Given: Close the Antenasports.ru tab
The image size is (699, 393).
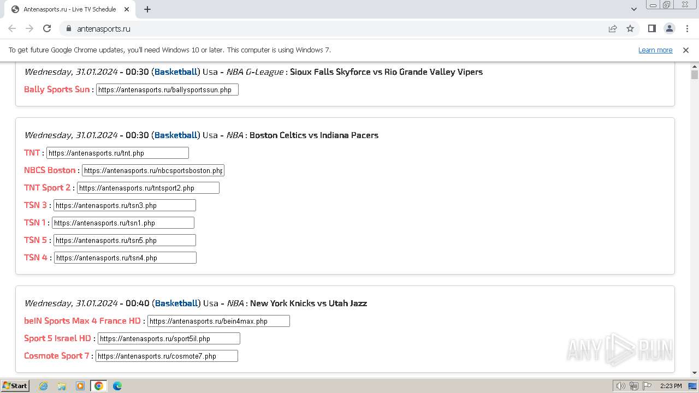Looking at the screenshot, I should click(127, 9).
